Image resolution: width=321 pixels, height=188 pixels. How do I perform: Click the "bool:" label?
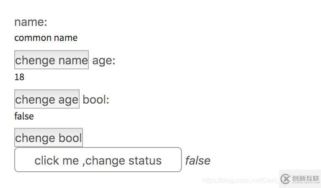coord(96,99)
